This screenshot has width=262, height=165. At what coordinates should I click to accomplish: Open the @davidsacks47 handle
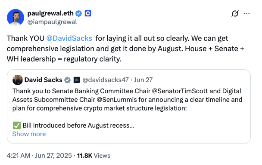(x=106, y=80)
